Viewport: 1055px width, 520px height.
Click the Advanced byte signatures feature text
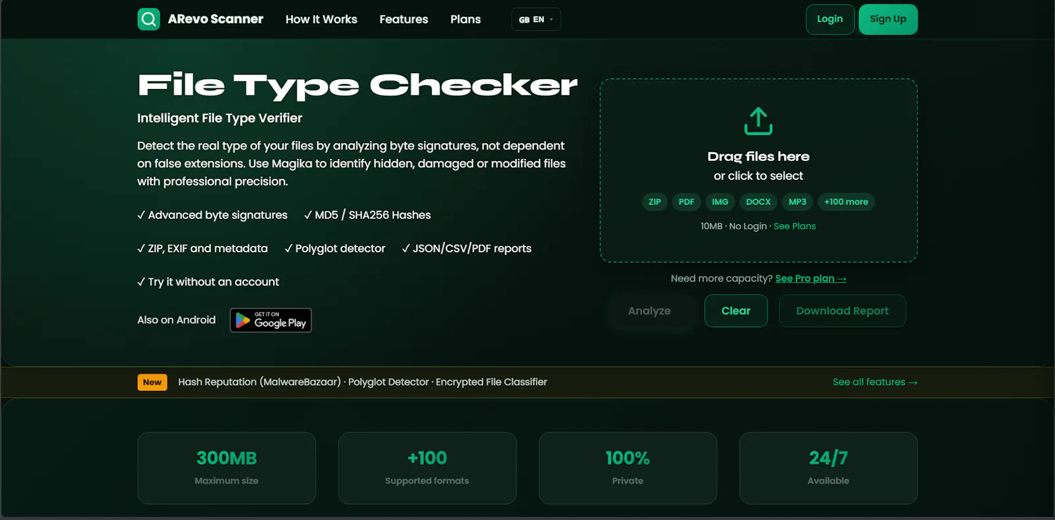[212, 215]
